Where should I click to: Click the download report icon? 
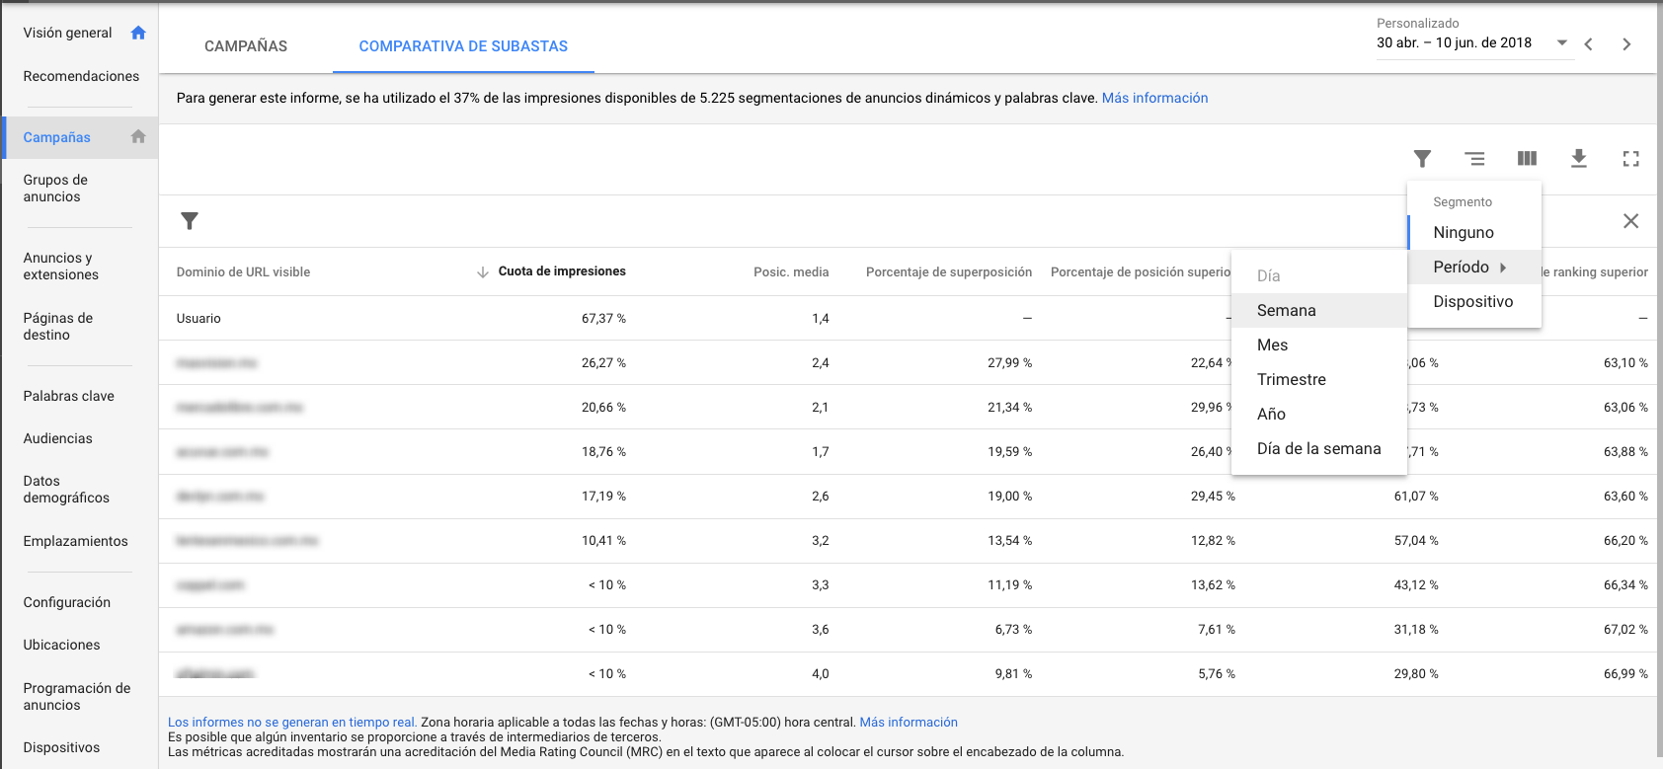(1579, 158)
